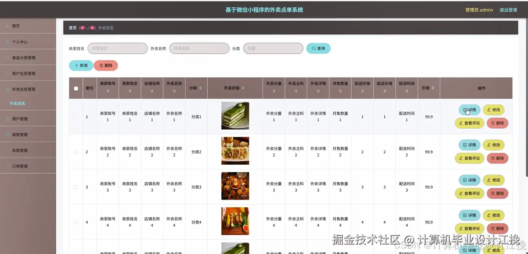Open the tacos thumbnail in row 2
The width and height of the screenshot is (528, 254).
point(235,151)
